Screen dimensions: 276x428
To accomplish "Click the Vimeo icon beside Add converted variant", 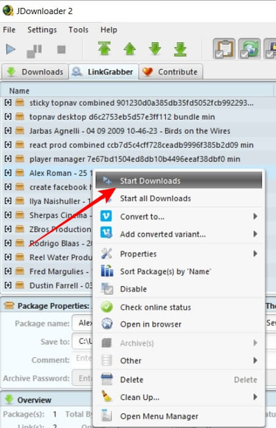I will (106, 233).
